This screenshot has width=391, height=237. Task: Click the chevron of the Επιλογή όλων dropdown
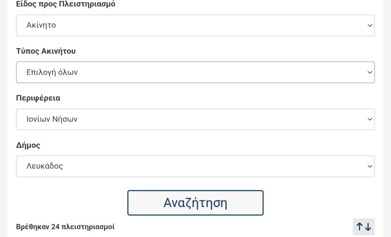pyautogui.click(x=370, y=72)
